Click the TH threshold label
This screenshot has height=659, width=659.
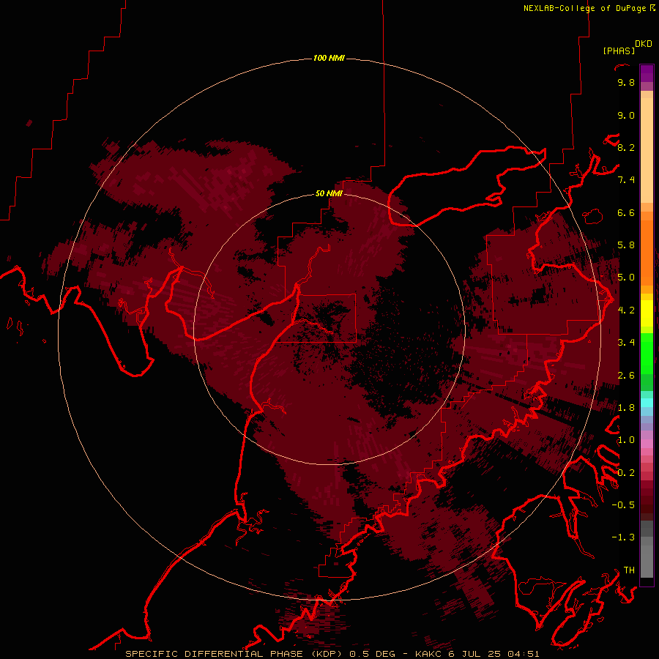pos(629,570)
